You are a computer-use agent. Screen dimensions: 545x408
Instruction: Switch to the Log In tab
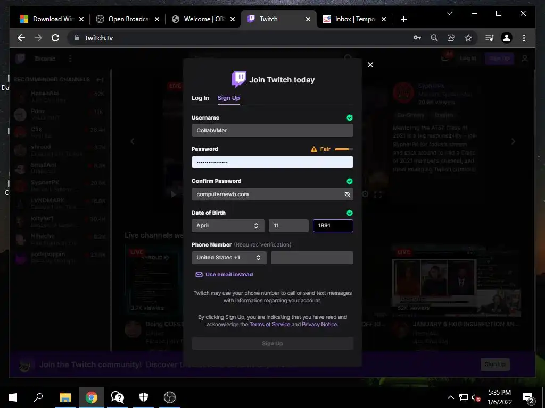click(200, 98)
